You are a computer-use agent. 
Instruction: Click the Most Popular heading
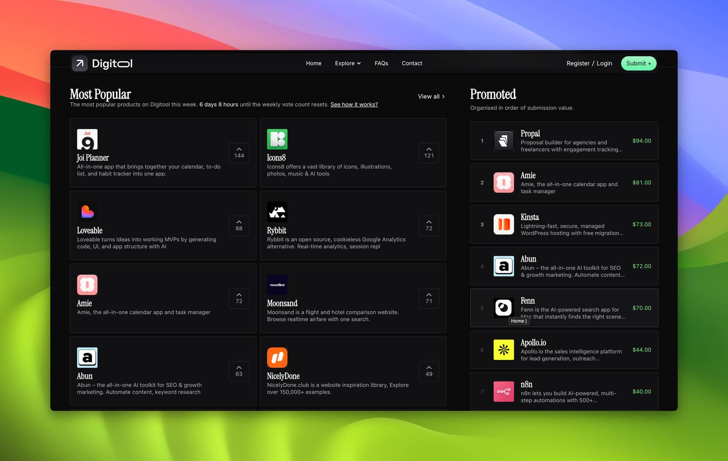click(x=100, y=94)
